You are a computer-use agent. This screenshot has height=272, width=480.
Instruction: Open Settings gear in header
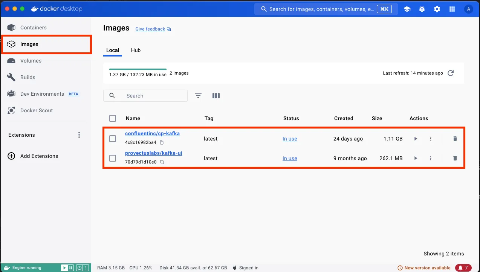tap(437, 9)
